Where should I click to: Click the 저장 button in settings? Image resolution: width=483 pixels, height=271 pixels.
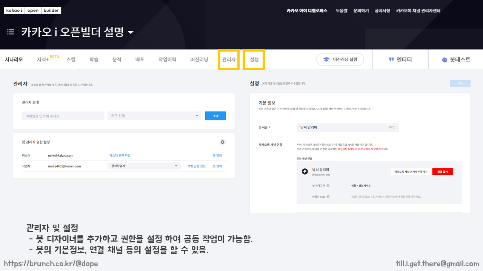tap(460, 84)
